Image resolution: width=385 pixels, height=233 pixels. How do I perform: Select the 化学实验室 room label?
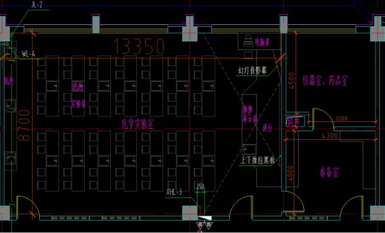click(x=137, y=123)
